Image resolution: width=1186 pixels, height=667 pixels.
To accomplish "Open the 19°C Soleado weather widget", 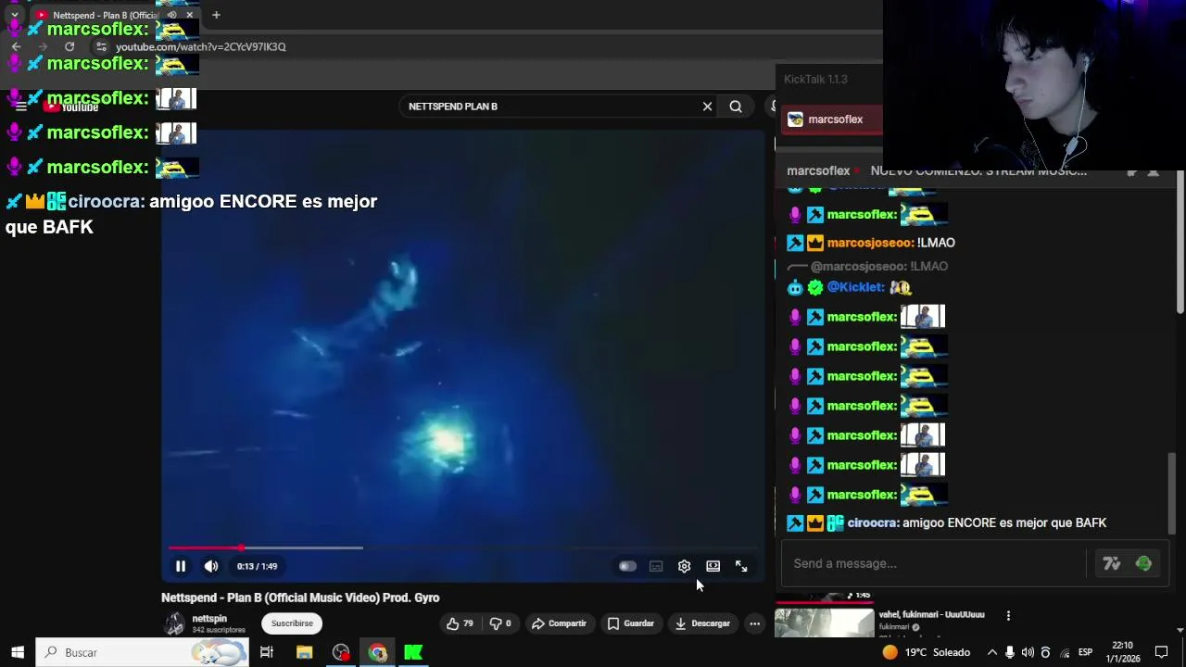I will pyautogui.click(x=926, y=652).
